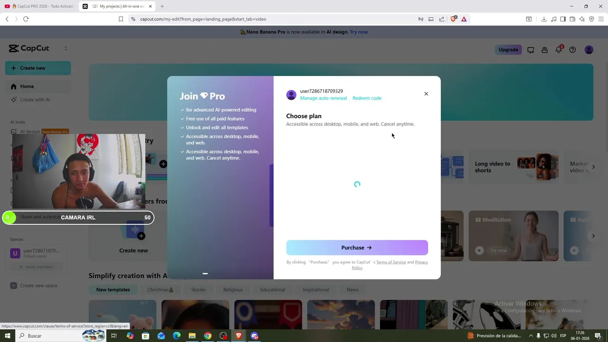Open the stacked layers icon in the header

click(544, 50)
